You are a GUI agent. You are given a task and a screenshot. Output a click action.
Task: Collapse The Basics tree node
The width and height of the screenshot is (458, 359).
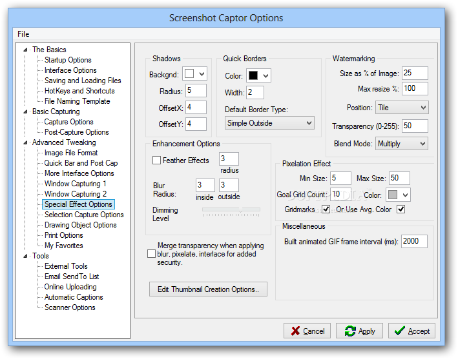(25, 50)
